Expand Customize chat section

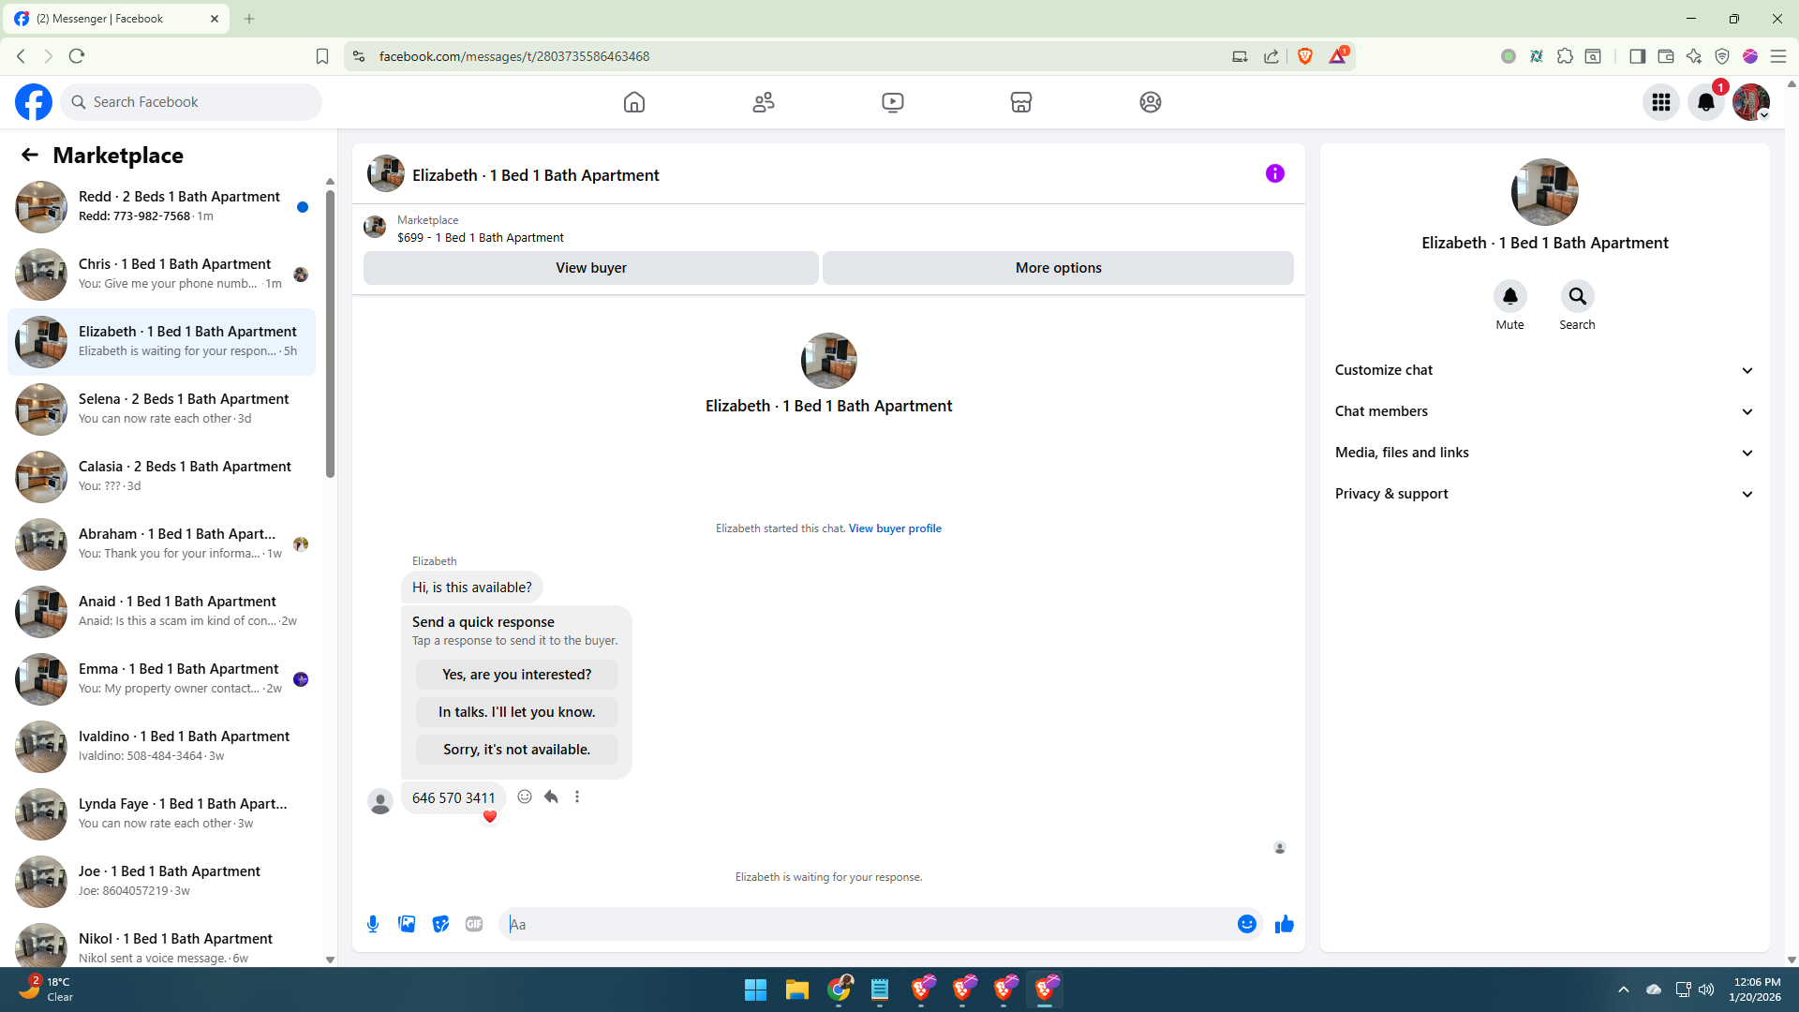coord(1544,370)
